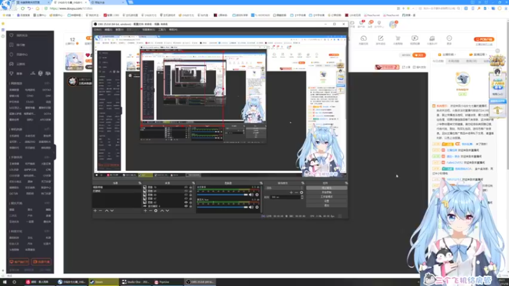Move the selected source down in the list
This screenshot has height=286, width=509.
click(167, 211)
